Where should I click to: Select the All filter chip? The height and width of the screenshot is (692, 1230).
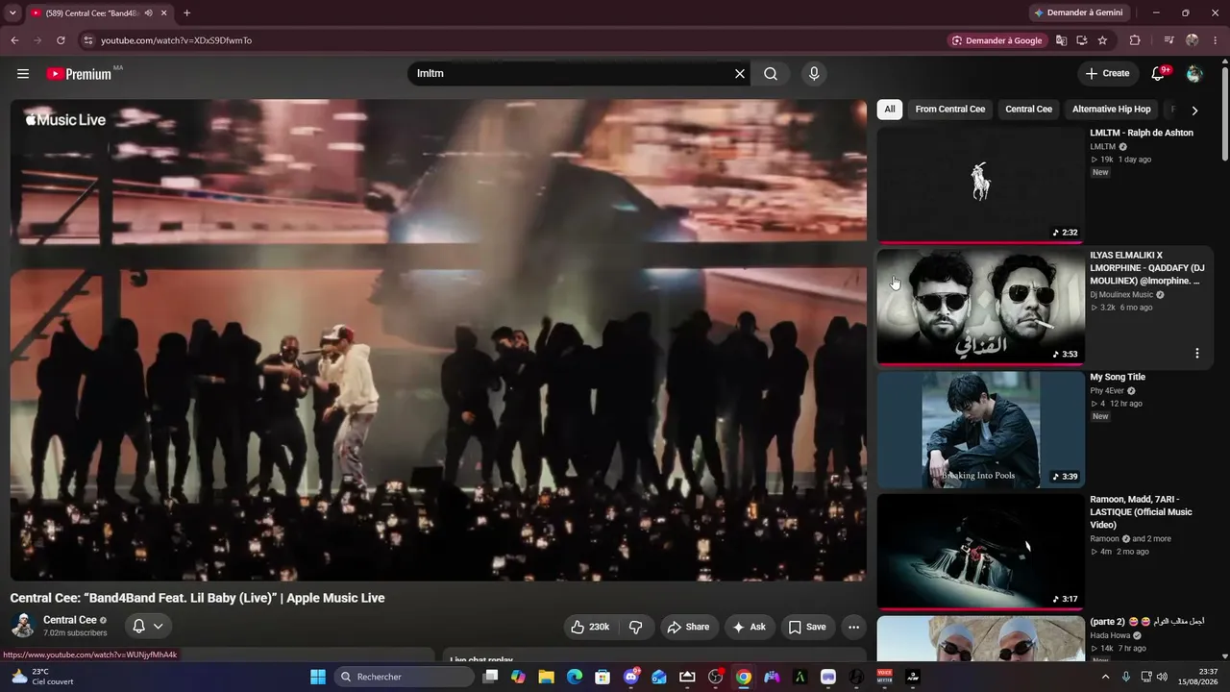[890, 110]
